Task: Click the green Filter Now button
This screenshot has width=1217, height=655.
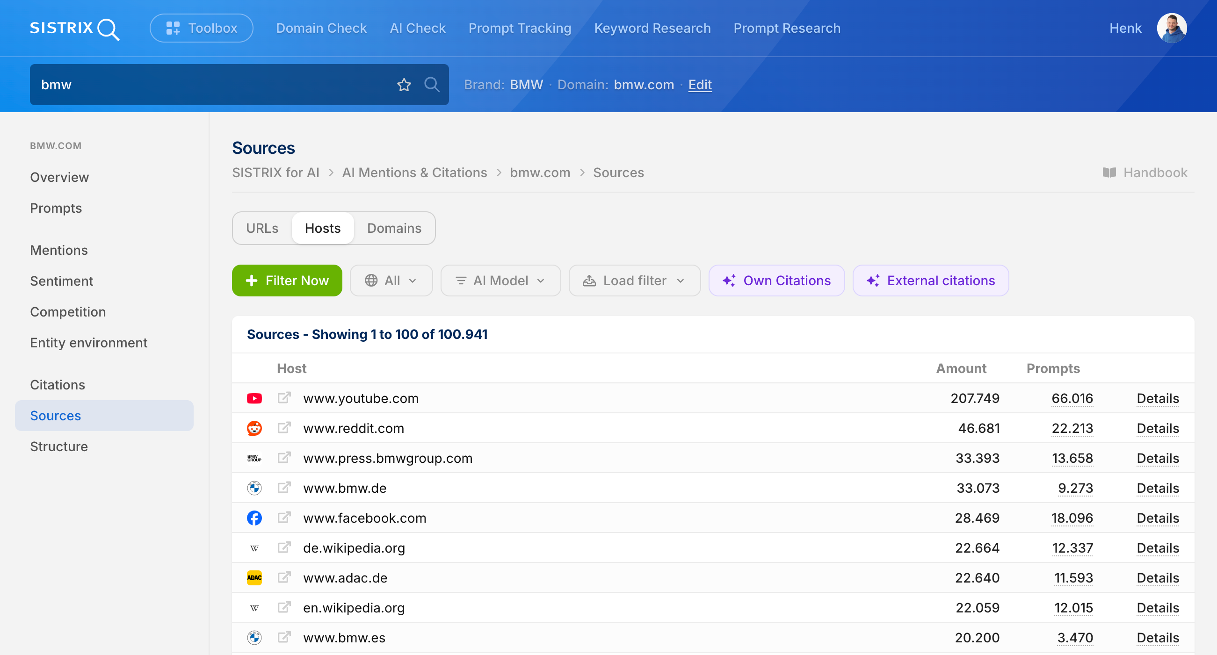Action: pos(287,281)
